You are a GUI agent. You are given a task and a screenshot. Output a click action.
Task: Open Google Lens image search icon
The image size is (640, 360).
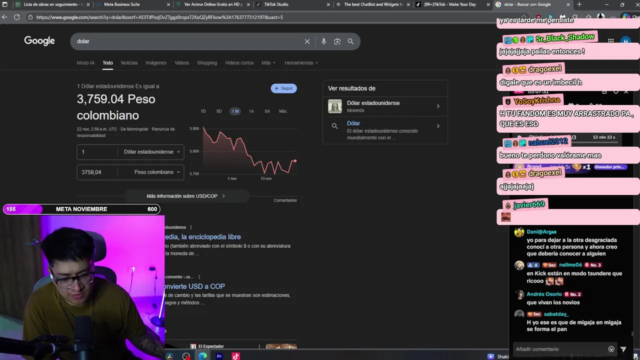[x=337, y=41]
